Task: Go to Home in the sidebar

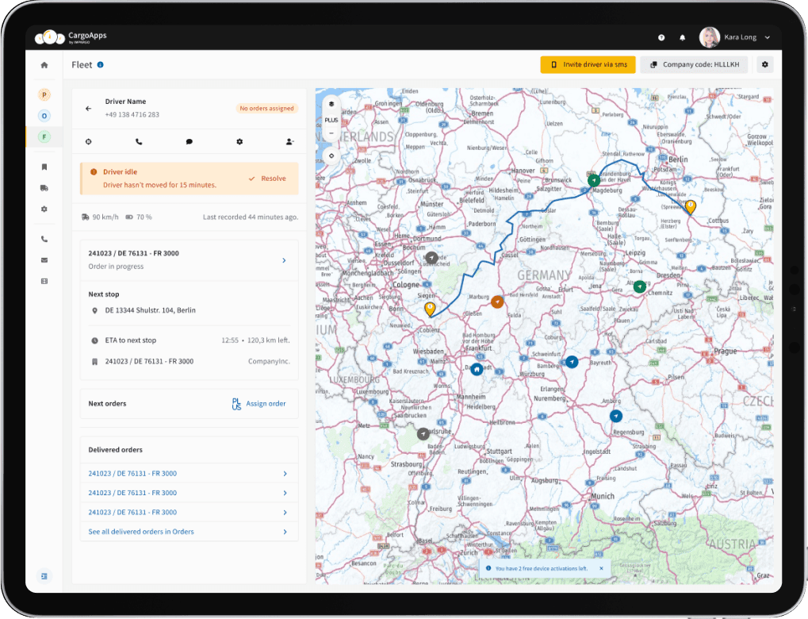Action: click(44, 65)
